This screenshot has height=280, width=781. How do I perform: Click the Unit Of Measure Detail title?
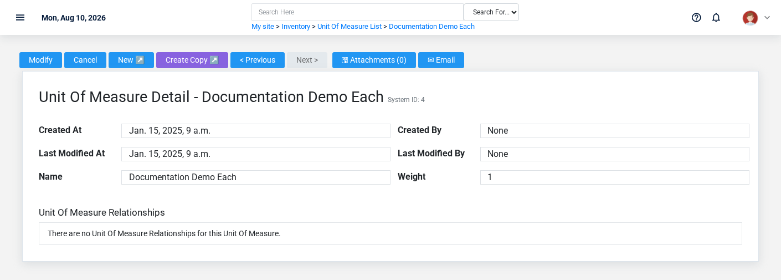coord(211,96)
